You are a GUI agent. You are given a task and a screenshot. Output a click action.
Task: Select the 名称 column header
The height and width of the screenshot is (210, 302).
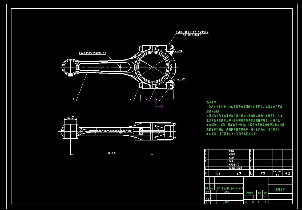point(239,173)
